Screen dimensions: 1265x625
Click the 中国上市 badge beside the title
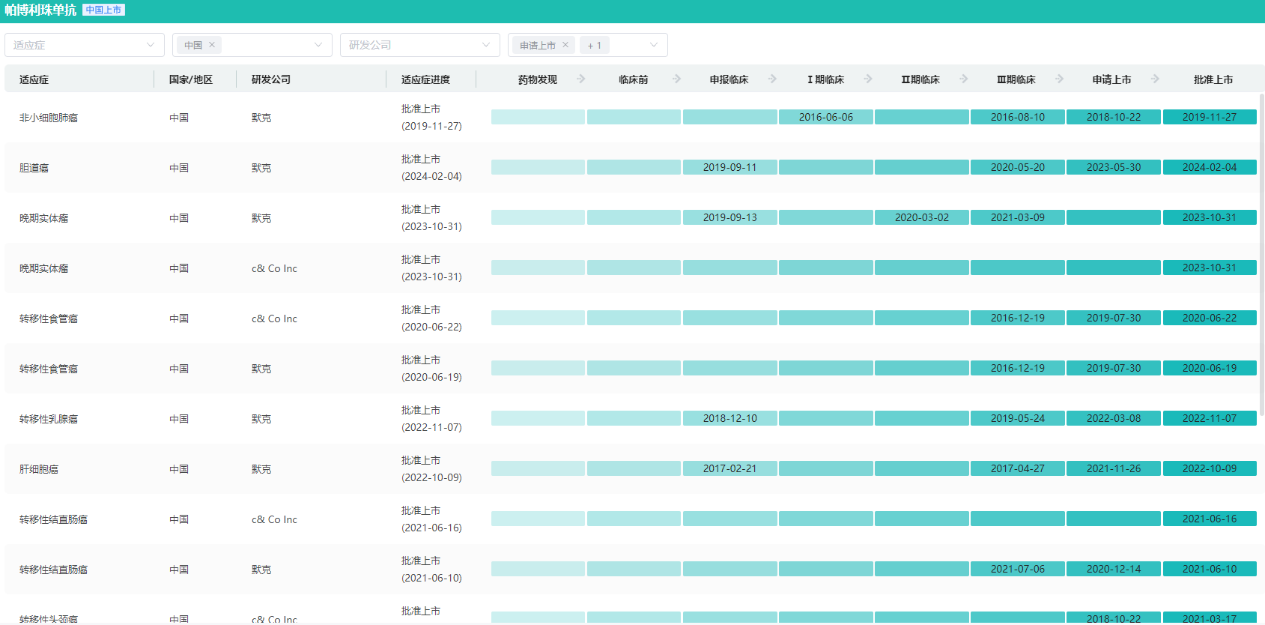click(103, 10)
